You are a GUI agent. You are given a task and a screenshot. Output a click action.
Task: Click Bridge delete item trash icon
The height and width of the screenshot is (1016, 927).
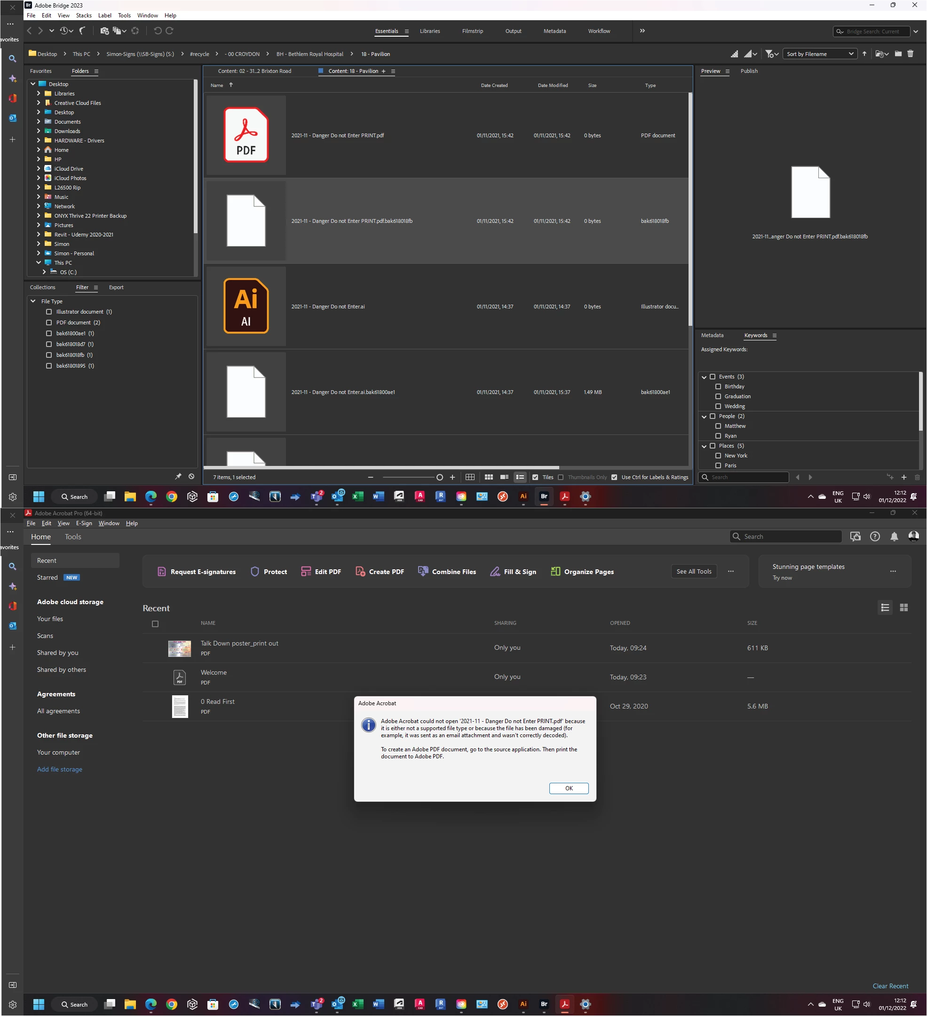pos(911,54)
